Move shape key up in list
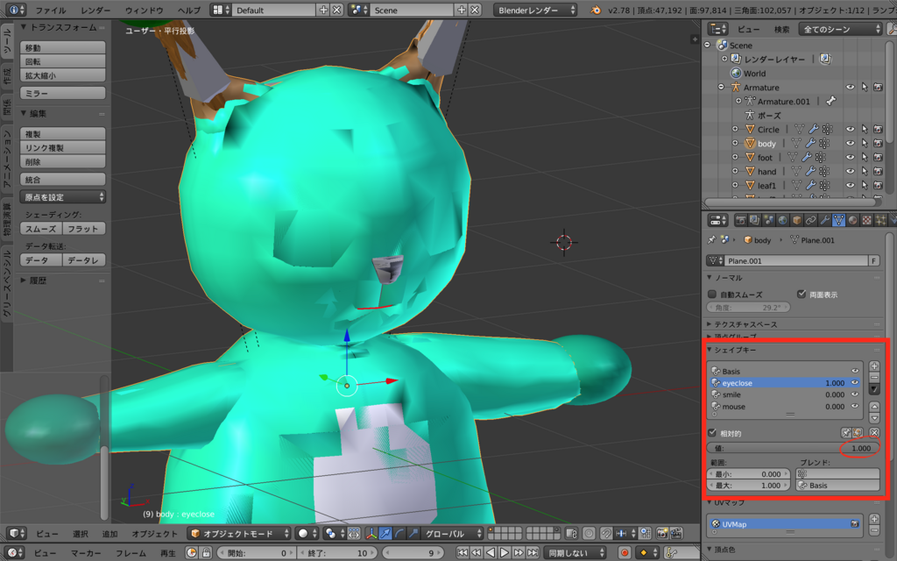Image resolution: width=897 pixels, height=561 pixels. (874, 407)
